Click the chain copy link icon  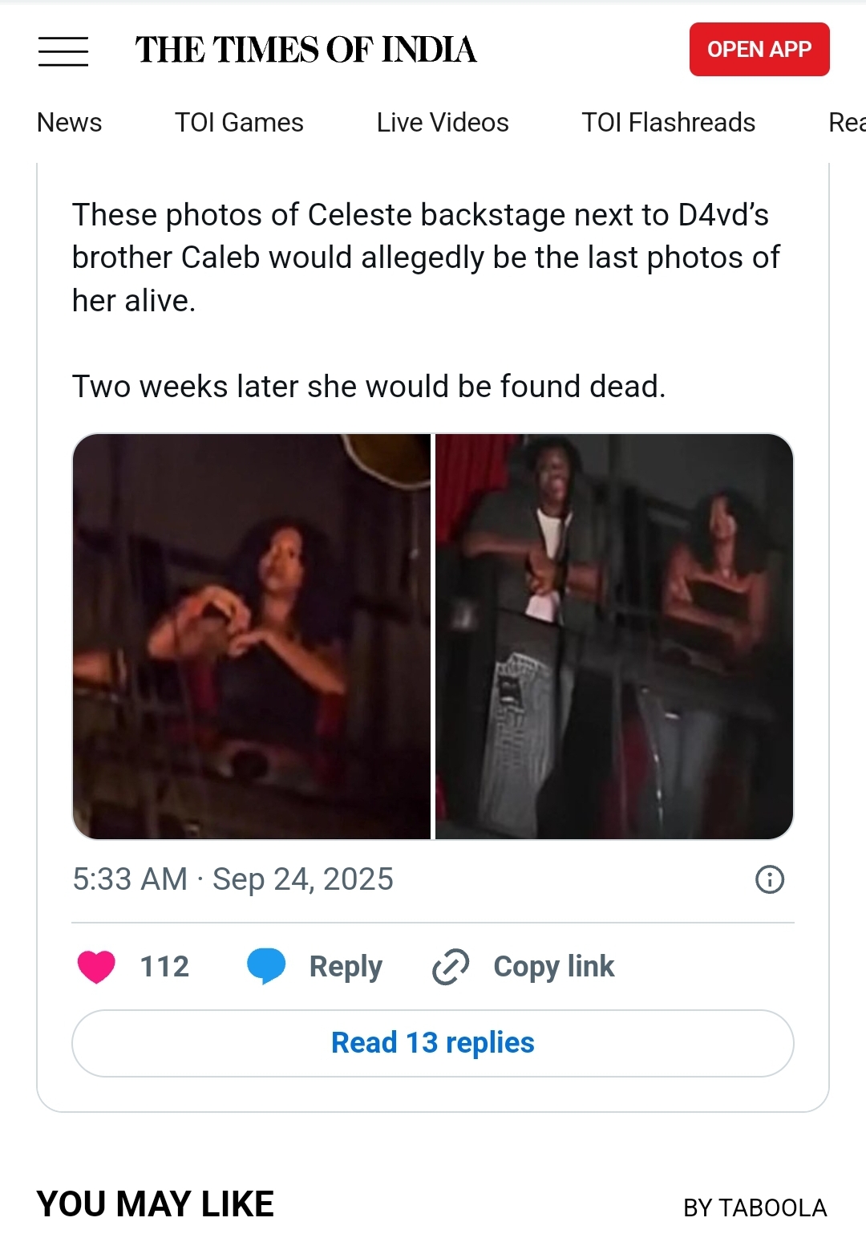coord(451,966)
